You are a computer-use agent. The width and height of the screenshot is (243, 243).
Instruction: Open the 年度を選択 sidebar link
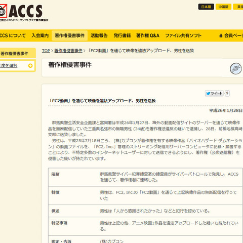click(9, 65)
